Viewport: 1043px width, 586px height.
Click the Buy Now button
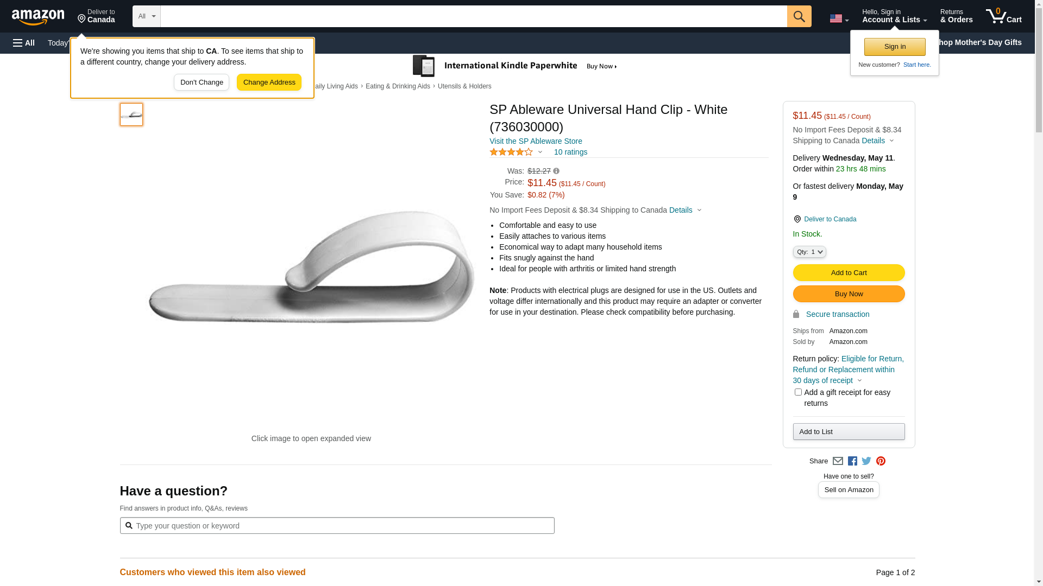849,294
